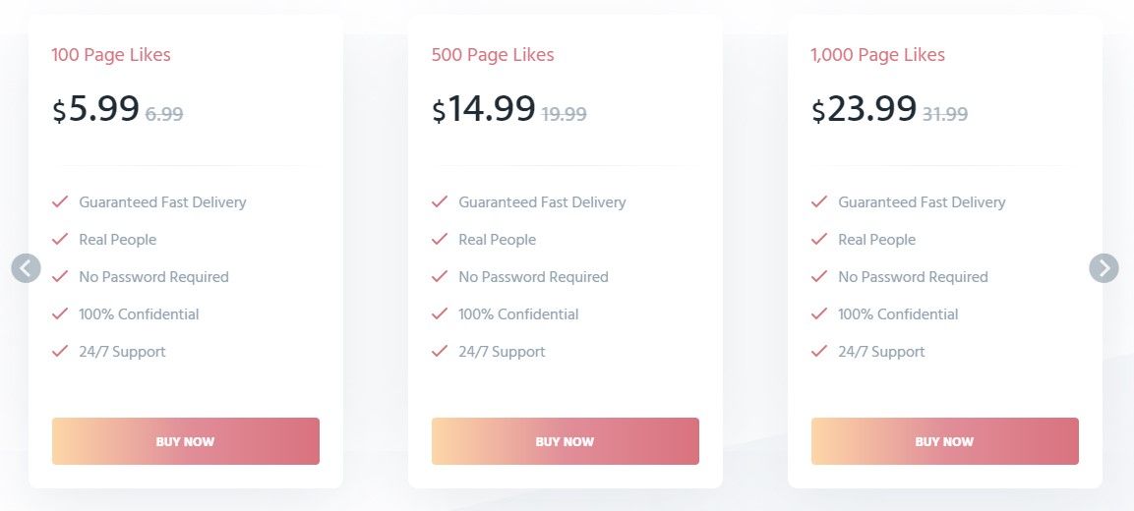Click checkmark beside No Password Required, 1,000 Likes
The image size is (1134, 511).
pos(818,277)
